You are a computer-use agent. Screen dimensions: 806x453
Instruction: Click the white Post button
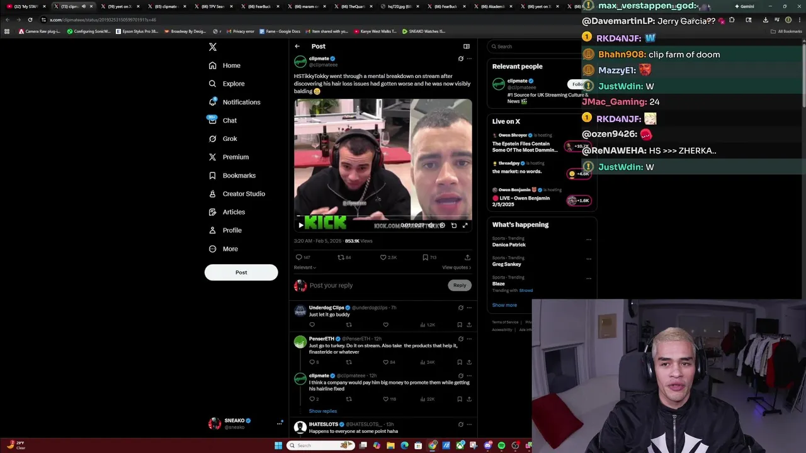(241, 272)
